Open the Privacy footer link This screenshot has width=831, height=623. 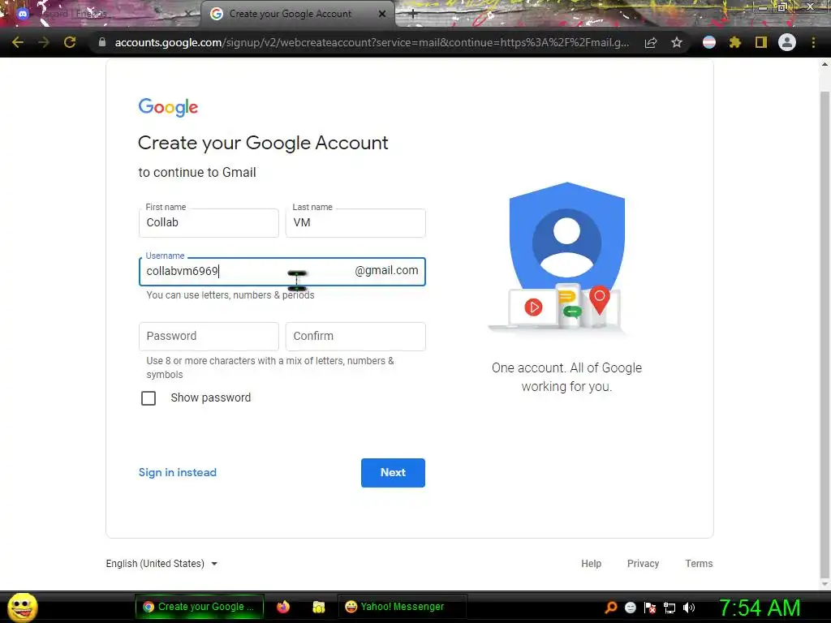point(643,564)
